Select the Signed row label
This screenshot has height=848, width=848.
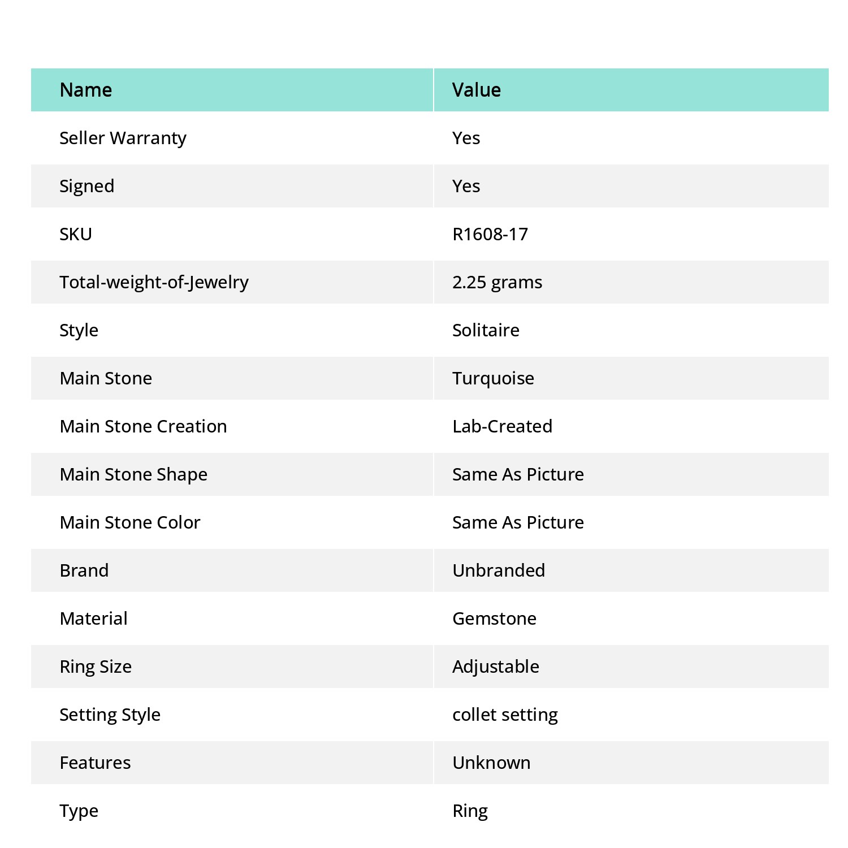click(x=87, y=187)
